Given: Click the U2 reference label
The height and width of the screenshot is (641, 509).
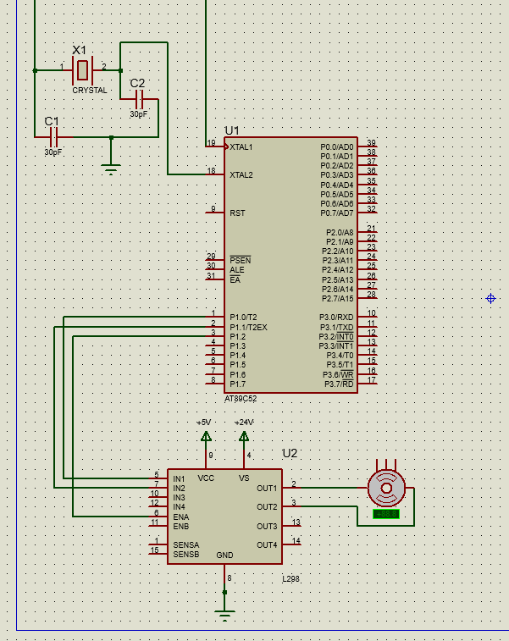Looking at the screenshot, I should (x=290, y=453).
